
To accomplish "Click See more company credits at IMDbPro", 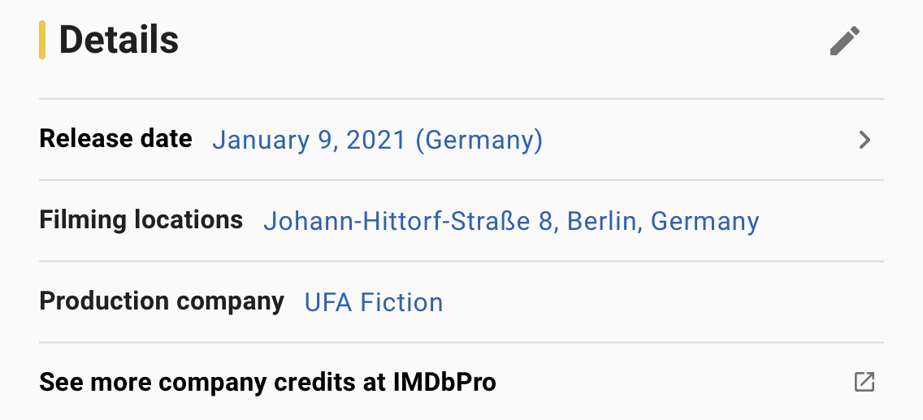I will [267, 382].
